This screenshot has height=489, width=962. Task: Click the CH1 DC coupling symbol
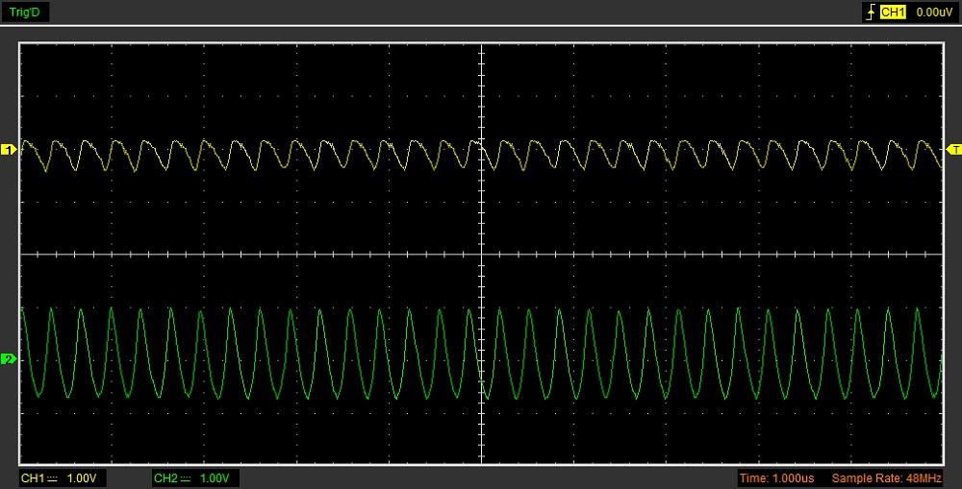(x=52, y=478)
